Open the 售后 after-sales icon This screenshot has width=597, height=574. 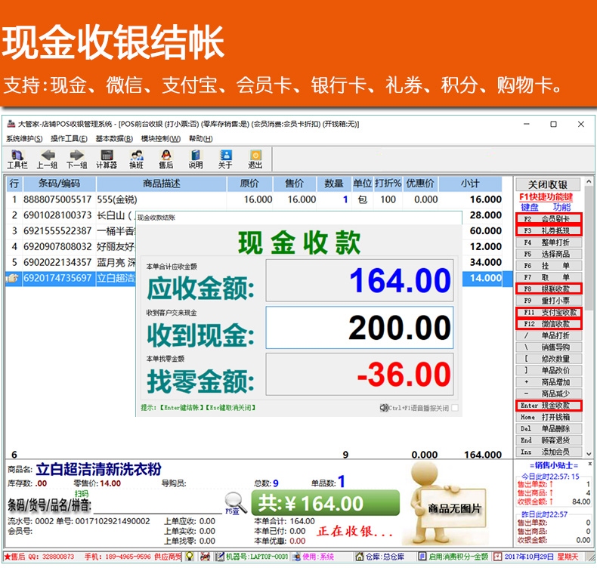click(165, 159)
